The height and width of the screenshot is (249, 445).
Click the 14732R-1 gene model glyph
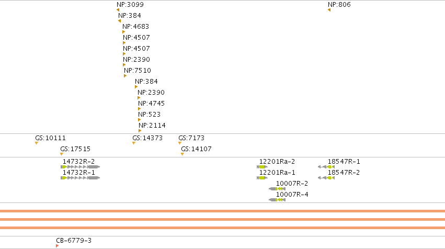point(81,178)
